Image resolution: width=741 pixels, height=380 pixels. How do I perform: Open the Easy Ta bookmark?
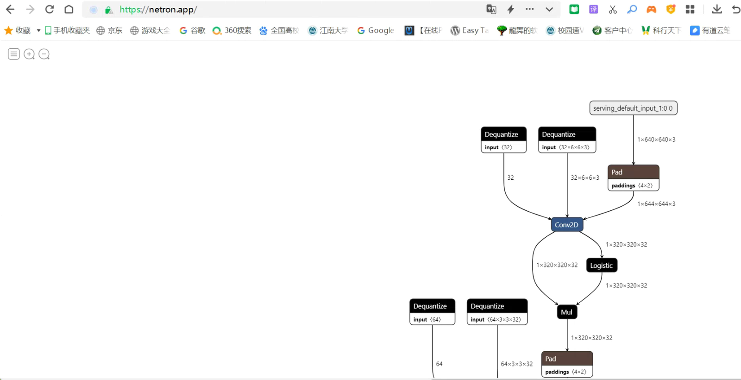[x=470, y=31]
